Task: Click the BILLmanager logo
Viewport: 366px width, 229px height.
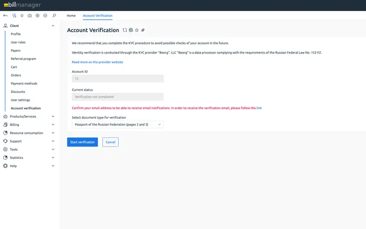Action: (x=22, y=5)
